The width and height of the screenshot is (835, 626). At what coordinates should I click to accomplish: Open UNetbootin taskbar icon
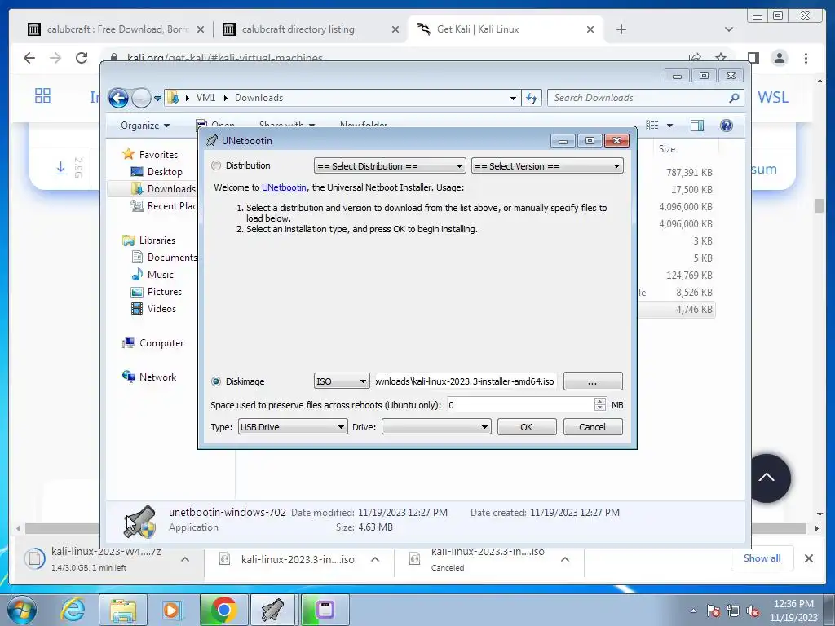click(x=272, y=610)
